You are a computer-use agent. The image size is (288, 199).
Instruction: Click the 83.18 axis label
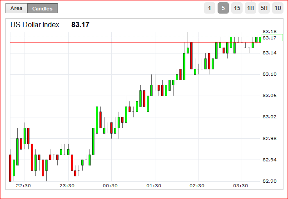coord(269,32)
